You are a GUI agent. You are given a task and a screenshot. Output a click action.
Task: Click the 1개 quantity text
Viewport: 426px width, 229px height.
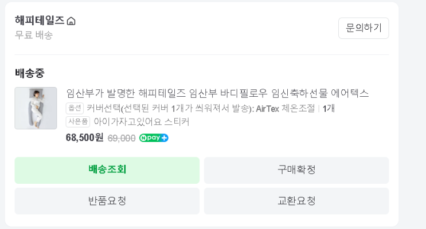[x=329, y=108]
